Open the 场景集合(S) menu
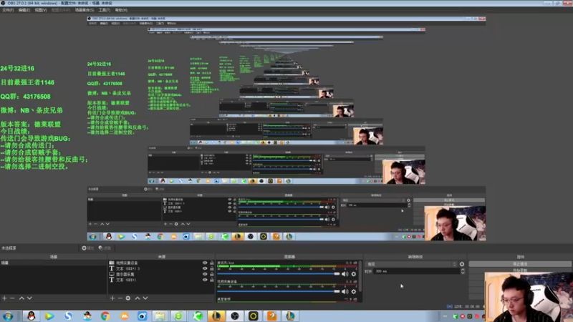 [x=85, y=10]
